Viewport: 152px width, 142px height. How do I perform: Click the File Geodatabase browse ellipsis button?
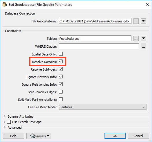(x=136, y=21)
